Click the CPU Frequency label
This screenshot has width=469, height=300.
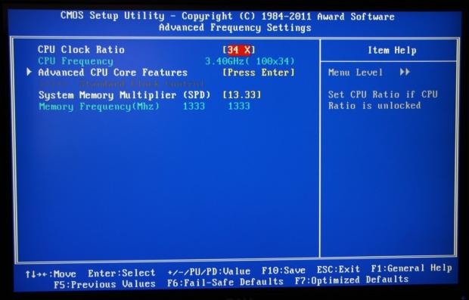pyautogui.click(x=76, y=61)
